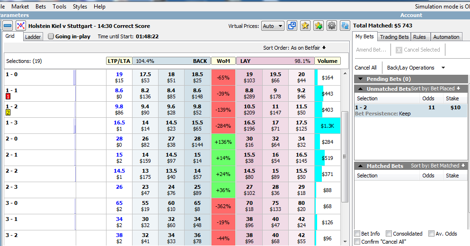Expand the Unmatched Bets section
Screen dimensions: 470x246
(x=361, y=88)
